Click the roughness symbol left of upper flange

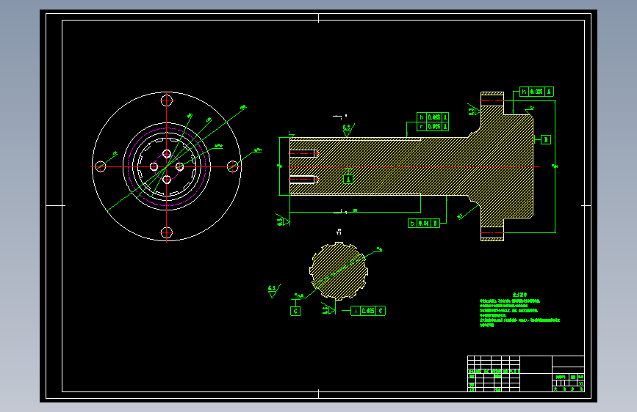(475, 111)
